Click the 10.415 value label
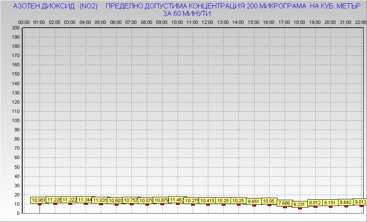 click(207, 201)
